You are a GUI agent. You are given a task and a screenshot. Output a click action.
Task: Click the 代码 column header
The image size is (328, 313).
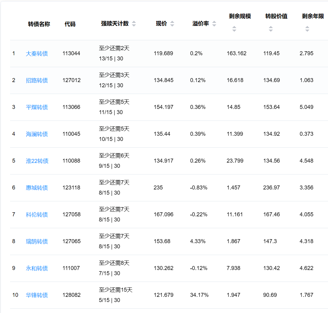click(x=70, y=24)
